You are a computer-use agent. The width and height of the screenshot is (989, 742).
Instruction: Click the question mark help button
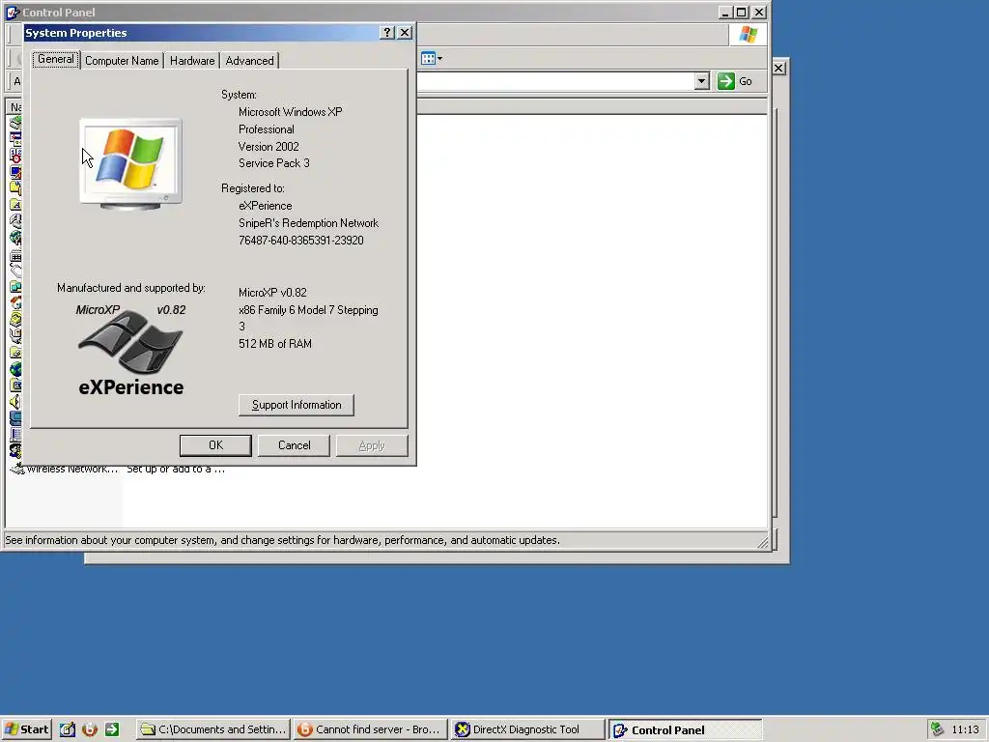click(388, 33)
